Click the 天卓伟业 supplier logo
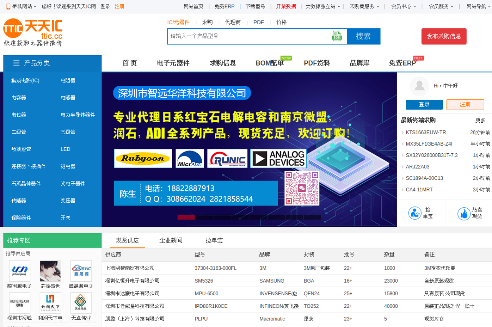 click(81, 303)
